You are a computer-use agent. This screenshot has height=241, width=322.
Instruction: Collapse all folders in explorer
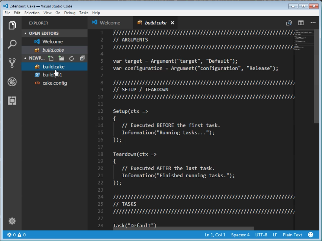82,58
